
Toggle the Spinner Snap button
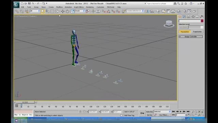(118, 11)
